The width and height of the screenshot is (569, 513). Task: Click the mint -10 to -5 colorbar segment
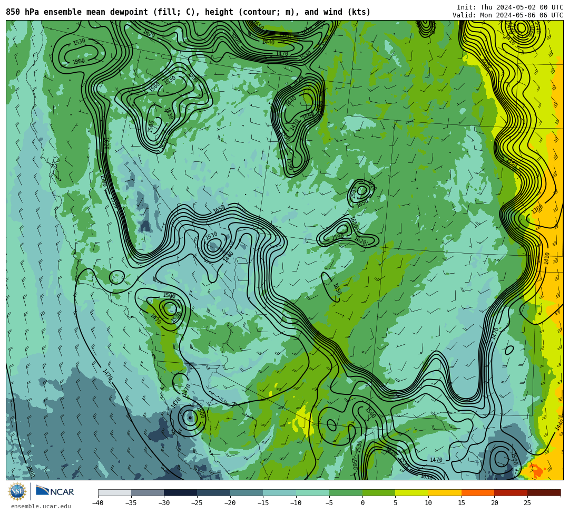click(313, 492)
